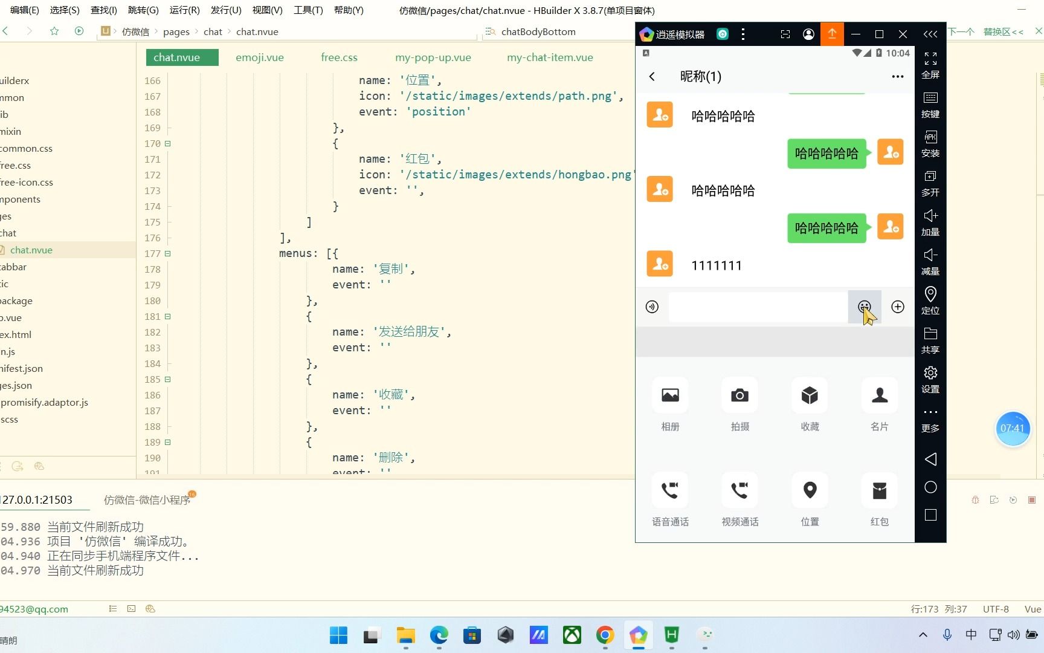This screenshot has width=1044, height=653.
Task: Click the '仿微信' breadcrumb item
Action: [x=135, y=31]
